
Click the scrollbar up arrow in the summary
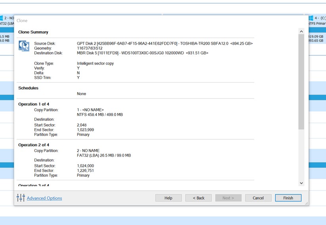pyautogui.click(x=301, y=32)
